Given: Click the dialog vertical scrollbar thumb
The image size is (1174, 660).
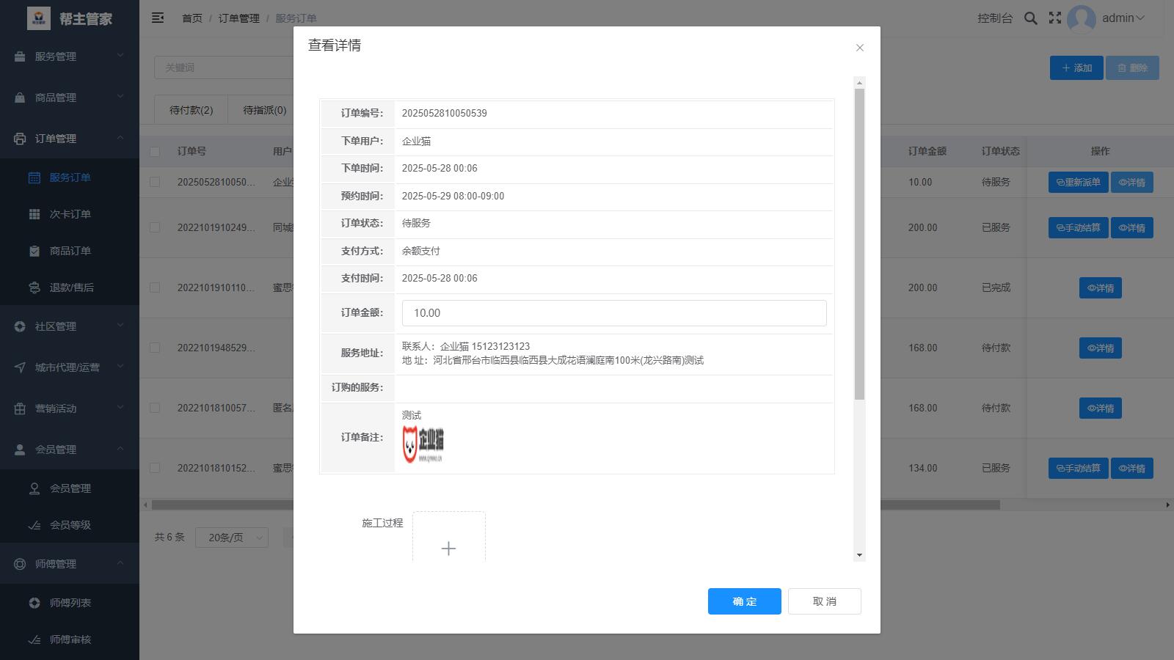Looking at the screenshot, I should pos(859,244).
